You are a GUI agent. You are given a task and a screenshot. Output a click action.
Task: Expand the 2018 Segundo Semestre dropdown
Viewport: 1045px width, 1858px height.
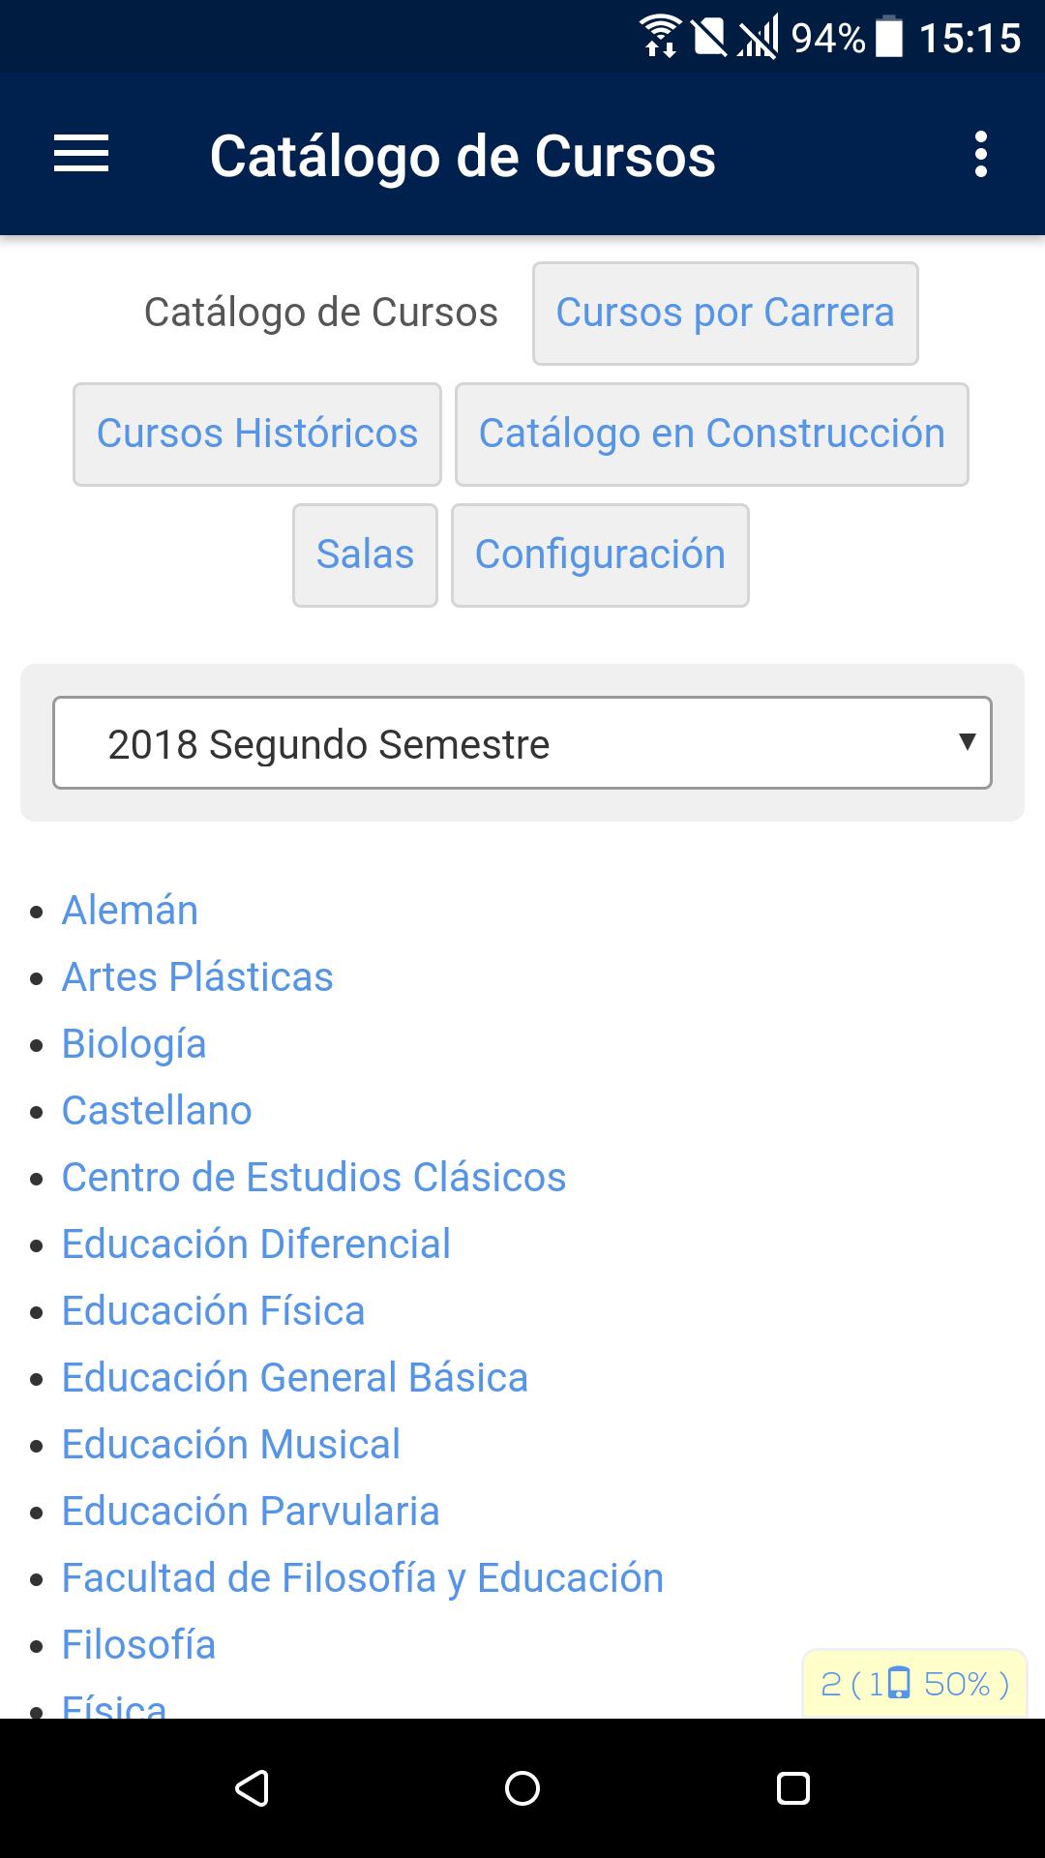pyautogui.click(x=522, y=743)
